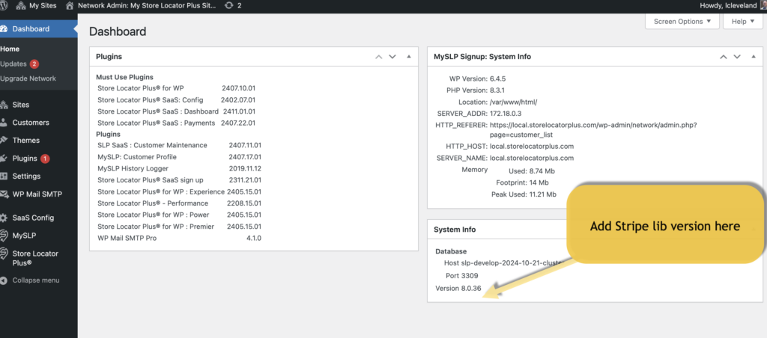Click the Store Locator Plus pin icon
Screen dimensions: 767x338
click(x=4, y=254)
